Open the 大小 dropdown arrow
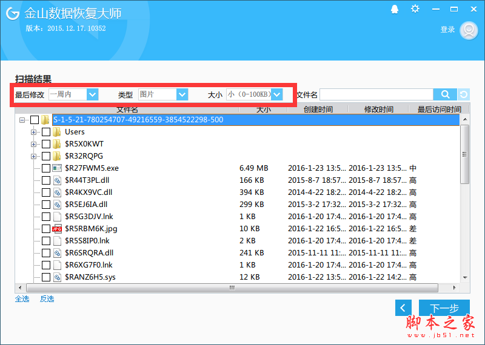 277,94
